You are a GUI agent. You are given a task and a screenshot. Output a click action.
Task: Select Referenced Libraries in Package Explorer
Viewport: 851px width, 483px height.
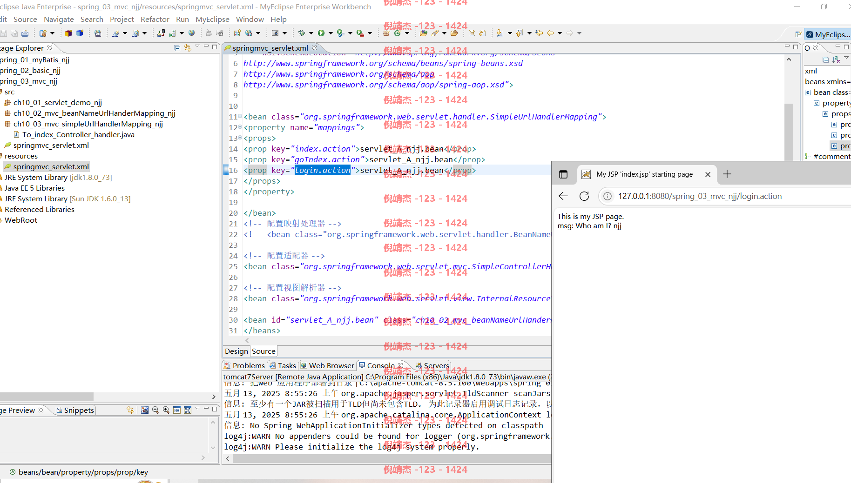pos(40,210)
